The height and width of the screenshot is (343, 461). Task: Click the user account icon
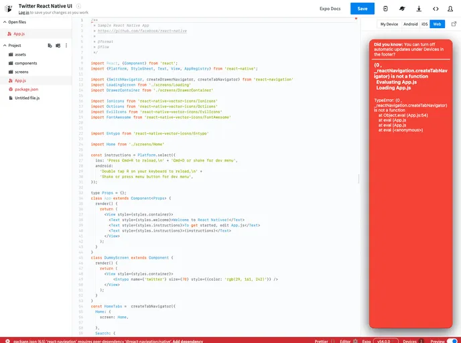pyautogui.click(x=452, y=9)
